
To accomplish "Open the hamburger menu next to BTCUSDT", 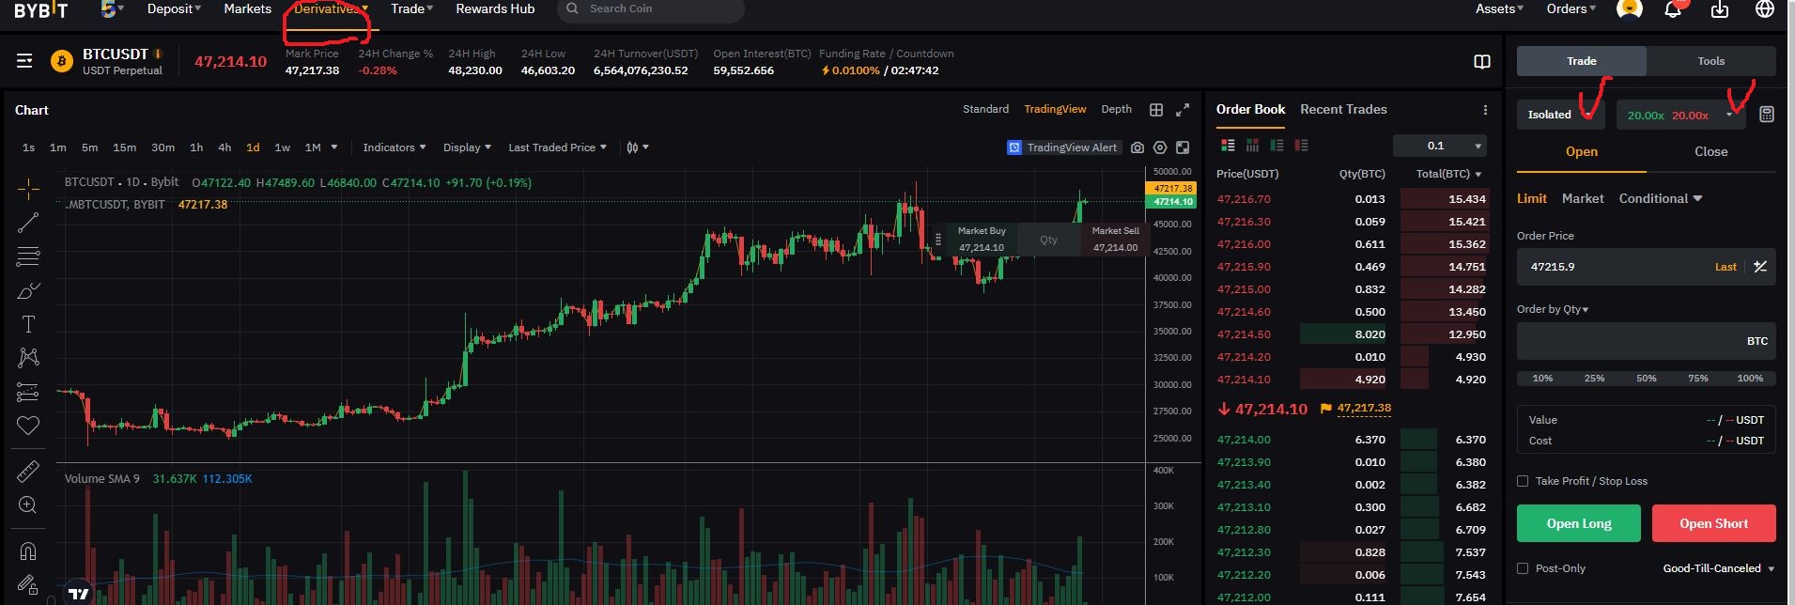I will click(x=24, y=61).
